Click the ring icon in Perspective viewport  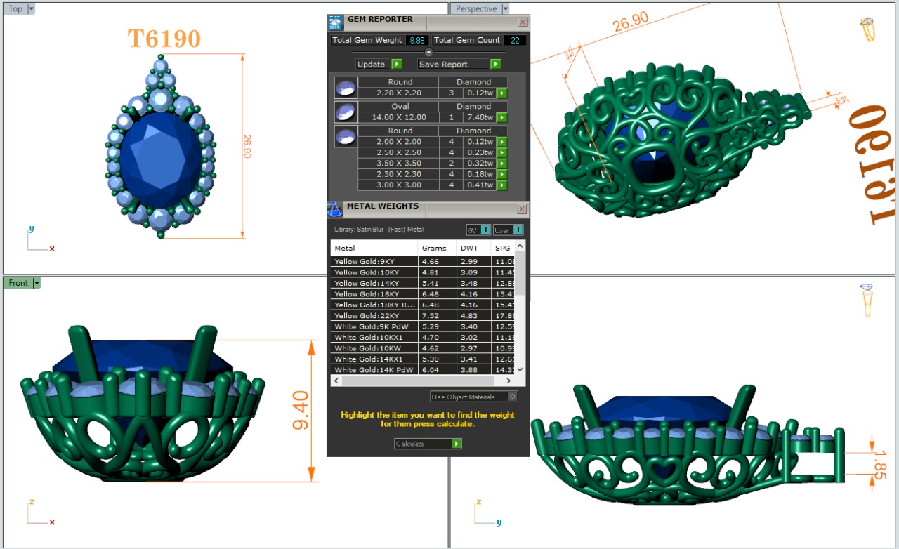tap(868, 30)
